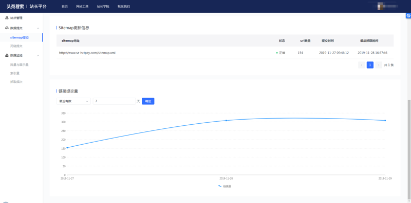Click the 数据监控 chart icon
Image resolution: width=411 pixels, height=203 pixels.
[7, 55]
